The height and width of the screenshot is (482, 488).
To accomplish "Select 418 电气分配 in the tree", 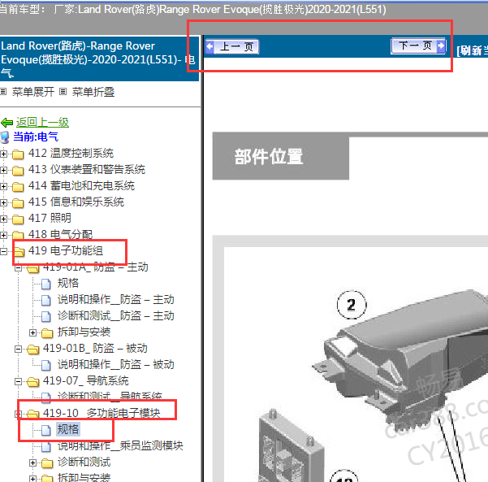I will (60, 234).
